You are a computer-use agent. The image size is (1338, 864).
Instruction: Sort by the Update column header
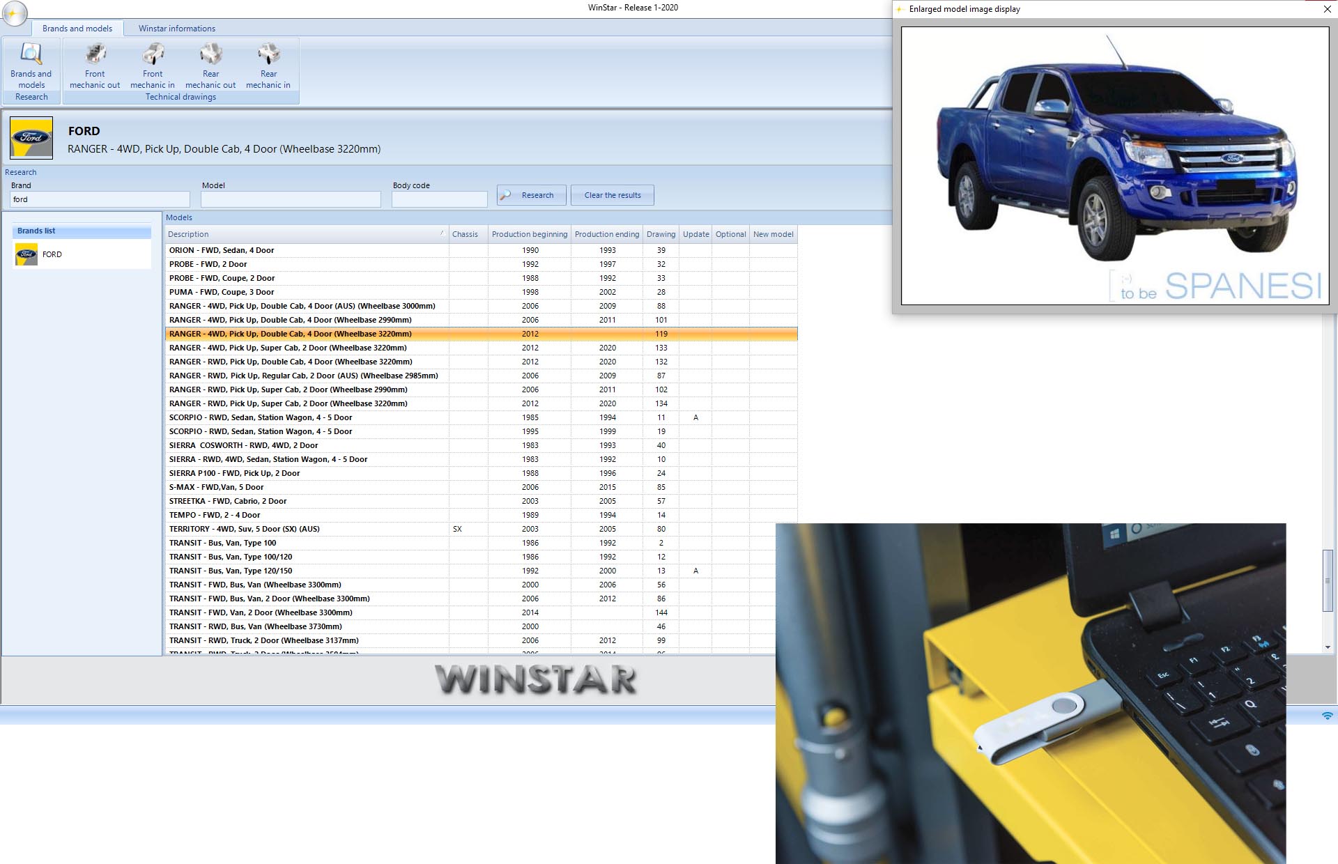tap(695, 234)
